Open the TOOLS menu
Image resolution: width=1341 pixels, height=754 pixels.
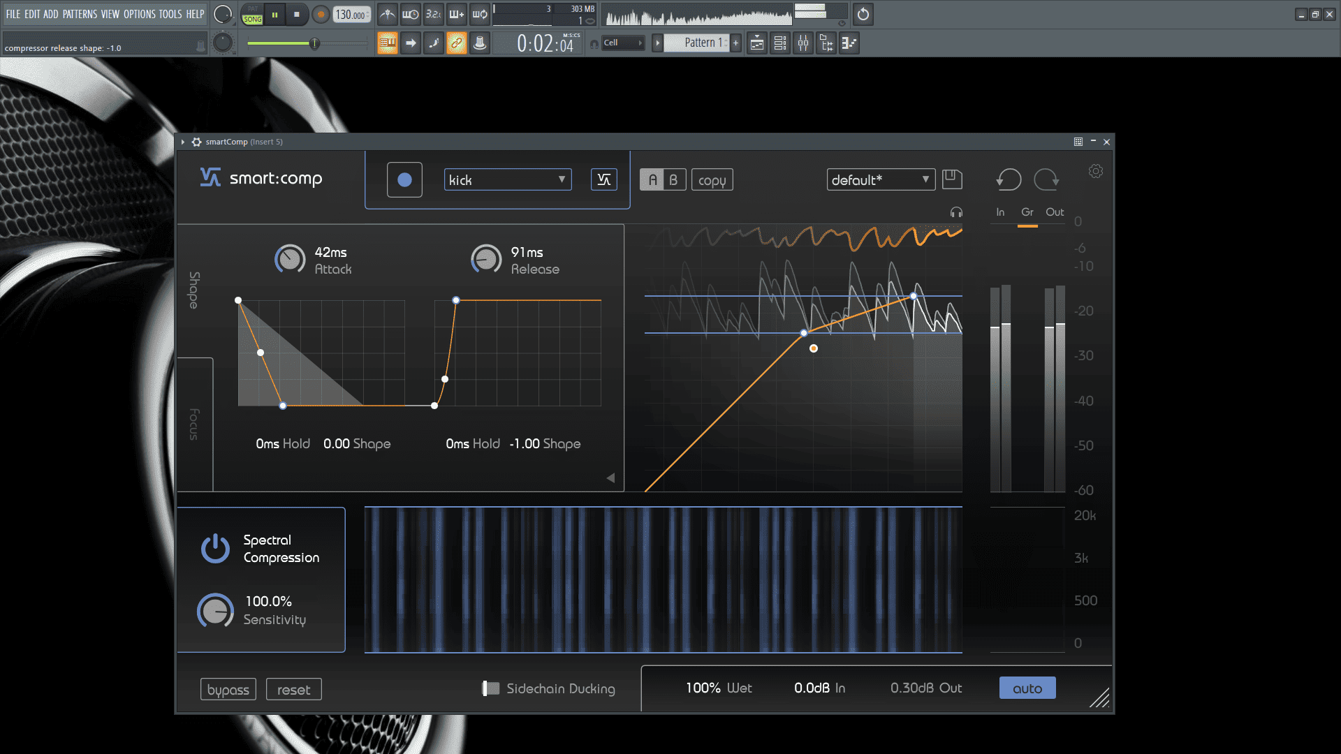coord(170,14)
